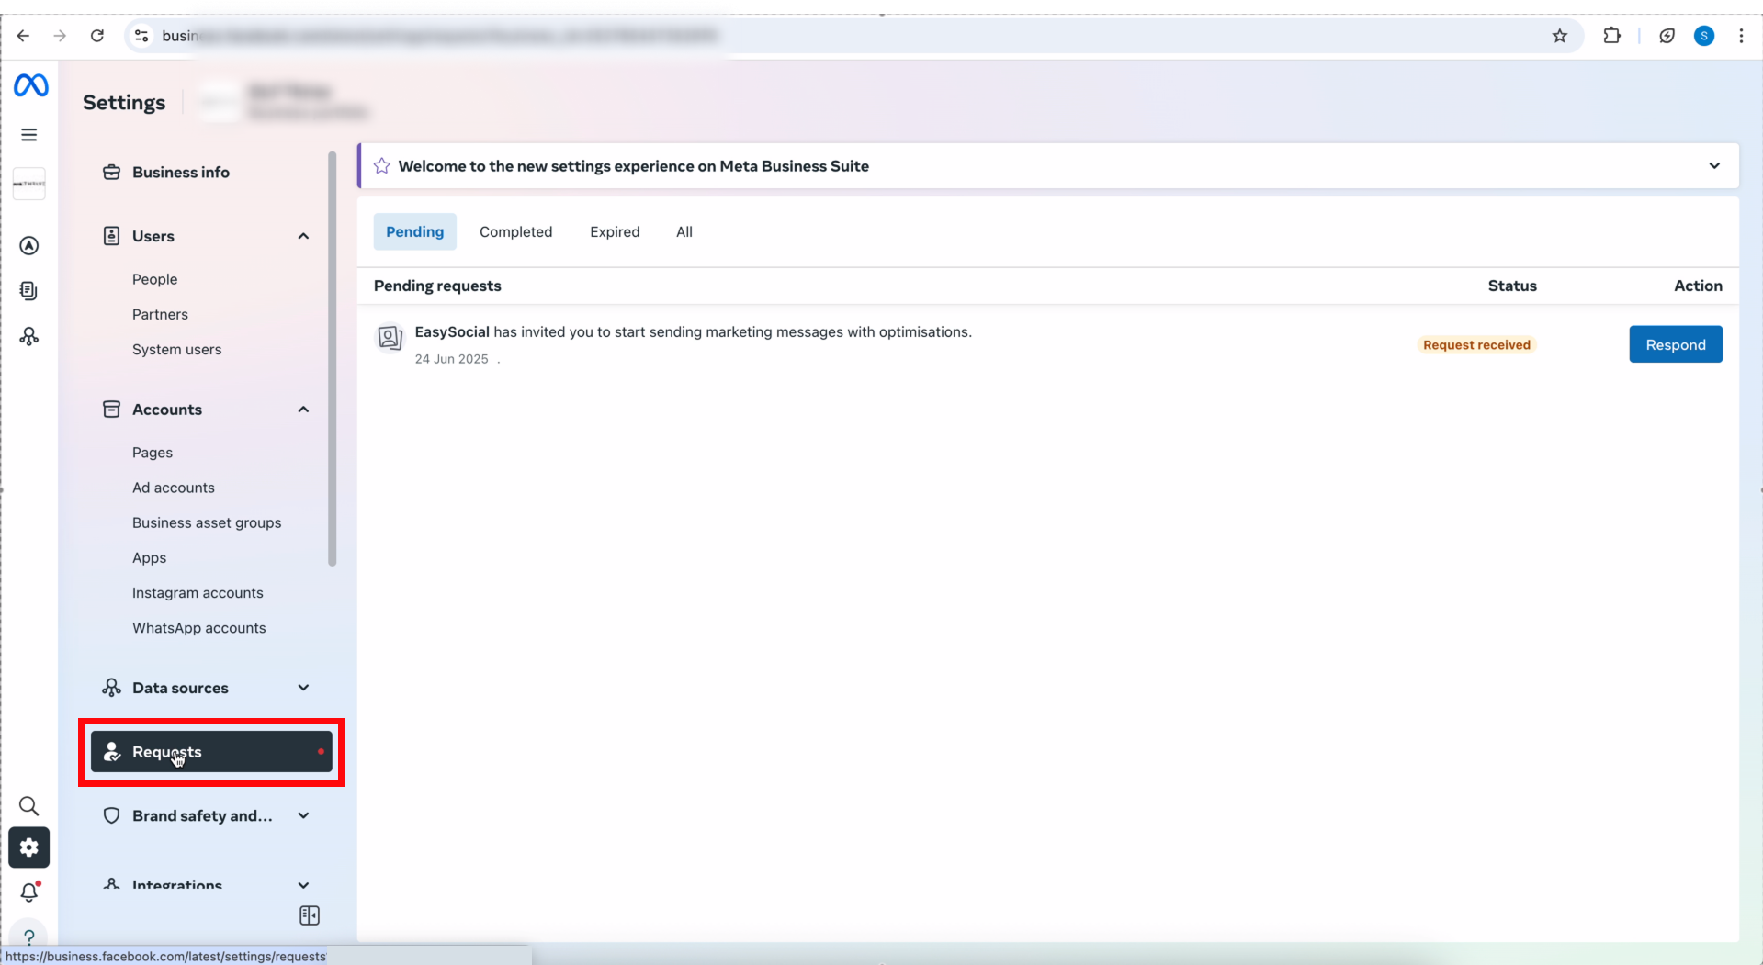Viewport: 1763px width, 965px height.
Task: Click the 24 Jun 2025 date
Action: 451,359
